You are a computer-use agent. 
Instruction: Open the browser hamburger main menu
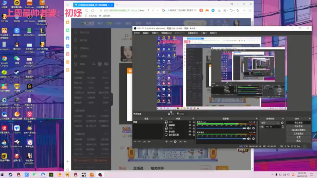250,10
